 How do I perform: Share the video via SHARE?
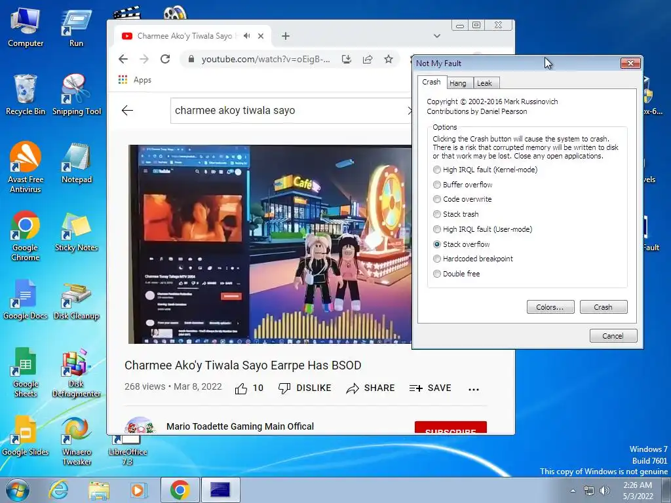tap(371, 388)
